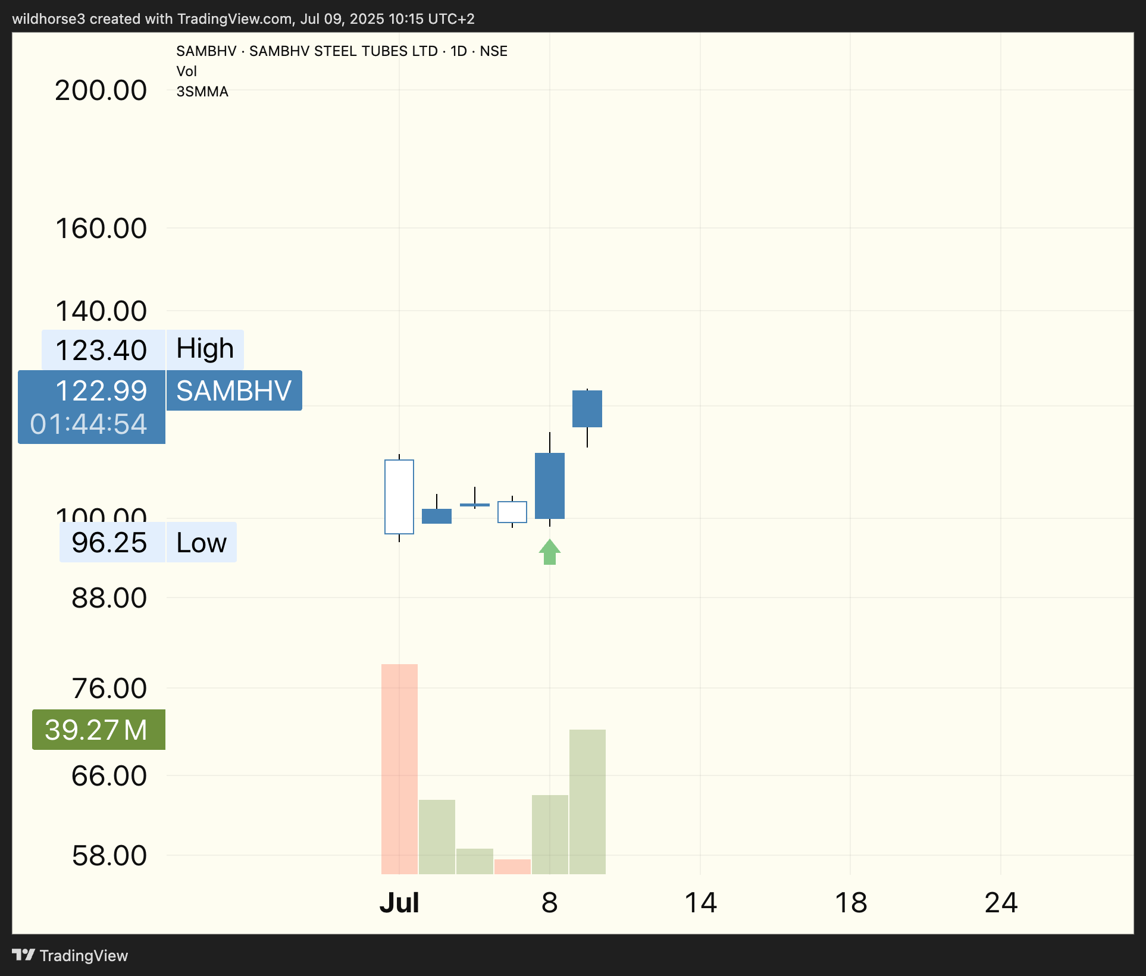The width and height of the screenshot is (1146, 976).
Task: Click the 66.00 price axis label
Action: 109,776
